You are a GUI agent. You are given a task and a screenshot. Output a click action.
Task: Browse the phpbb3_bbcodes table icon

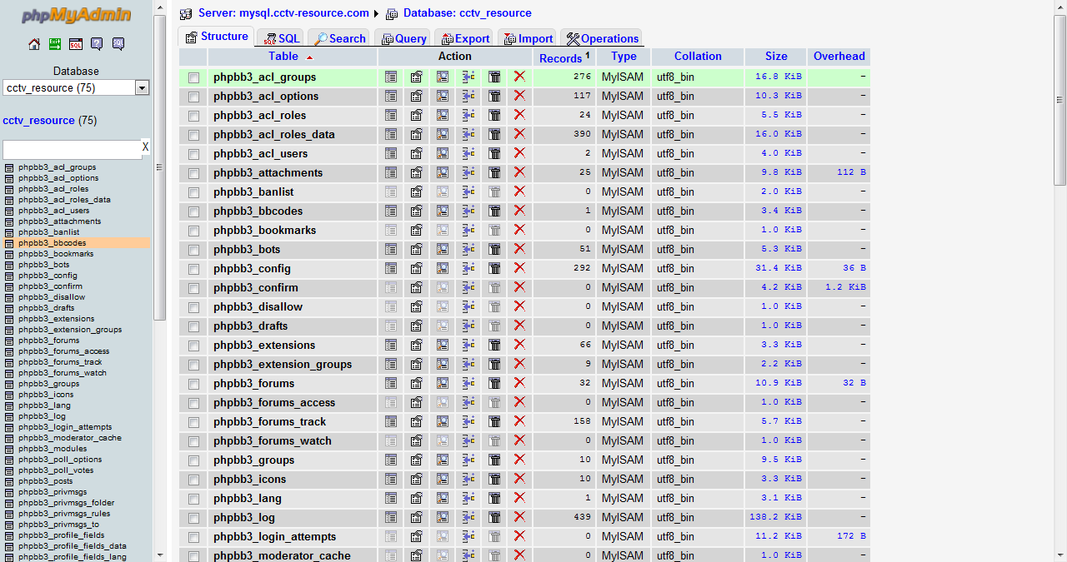click(x=391, y=211)
